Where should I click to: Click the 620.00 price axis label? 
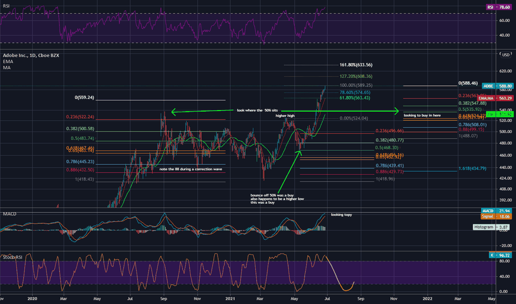pyautogui.click(x=505, y=71)
